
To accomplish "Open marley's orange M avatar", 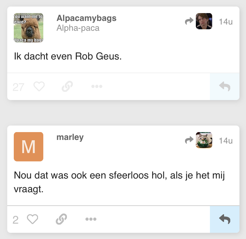I will [29, 147].
